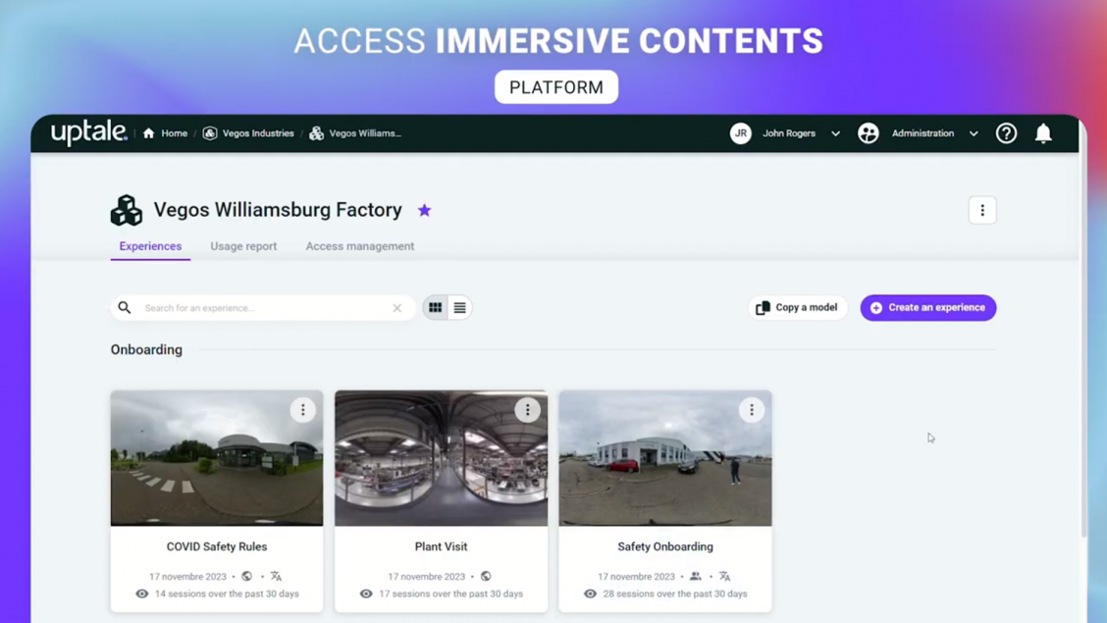Image resolution: width=1107 pixels, height=623 pixels.
Task: Click the page vertical scrollbar
Action: [1082, 343]
